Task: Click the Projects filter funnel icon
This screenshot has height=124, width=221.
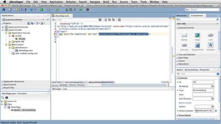Action: click(37, 23)
